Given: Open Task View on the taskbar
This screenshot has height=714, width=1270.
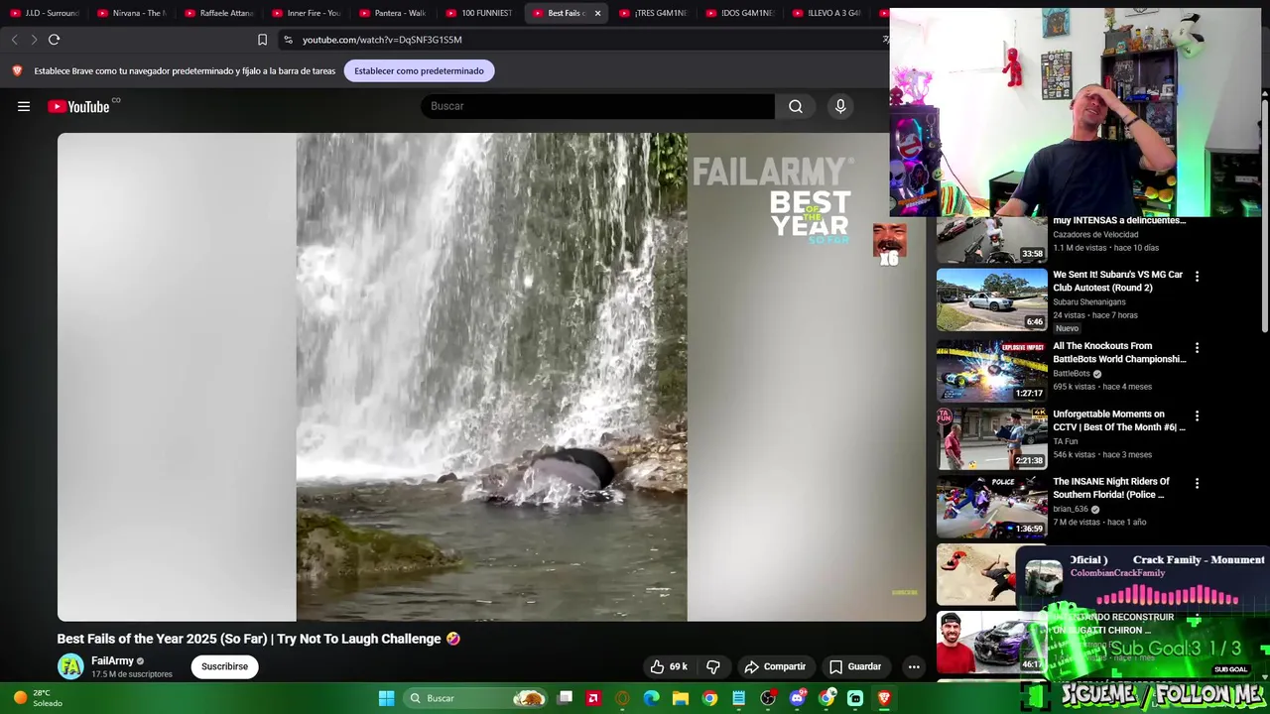Looking at the screenshot, I should point(566,698).
